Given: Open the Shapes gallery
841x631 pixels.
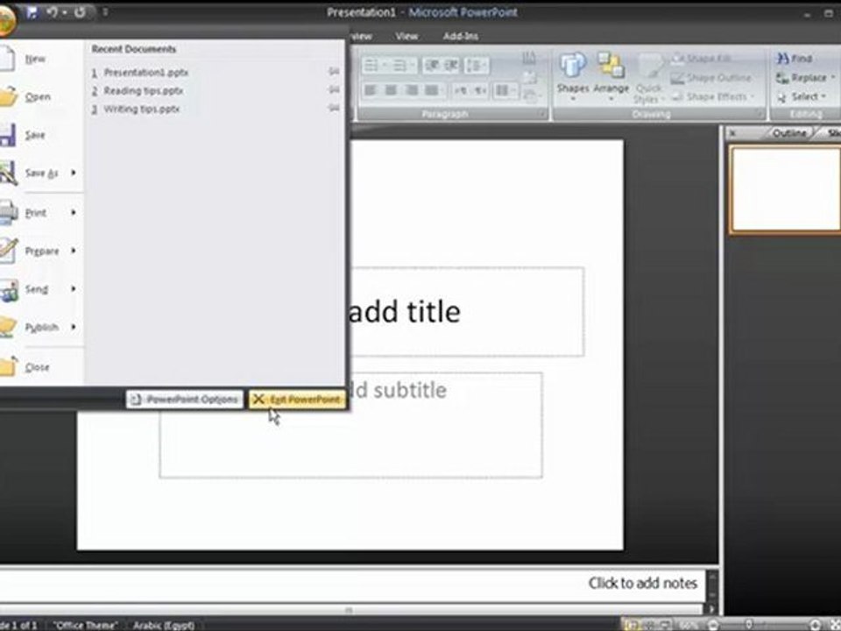Looking at the screenshot, I should pos(573,77).
